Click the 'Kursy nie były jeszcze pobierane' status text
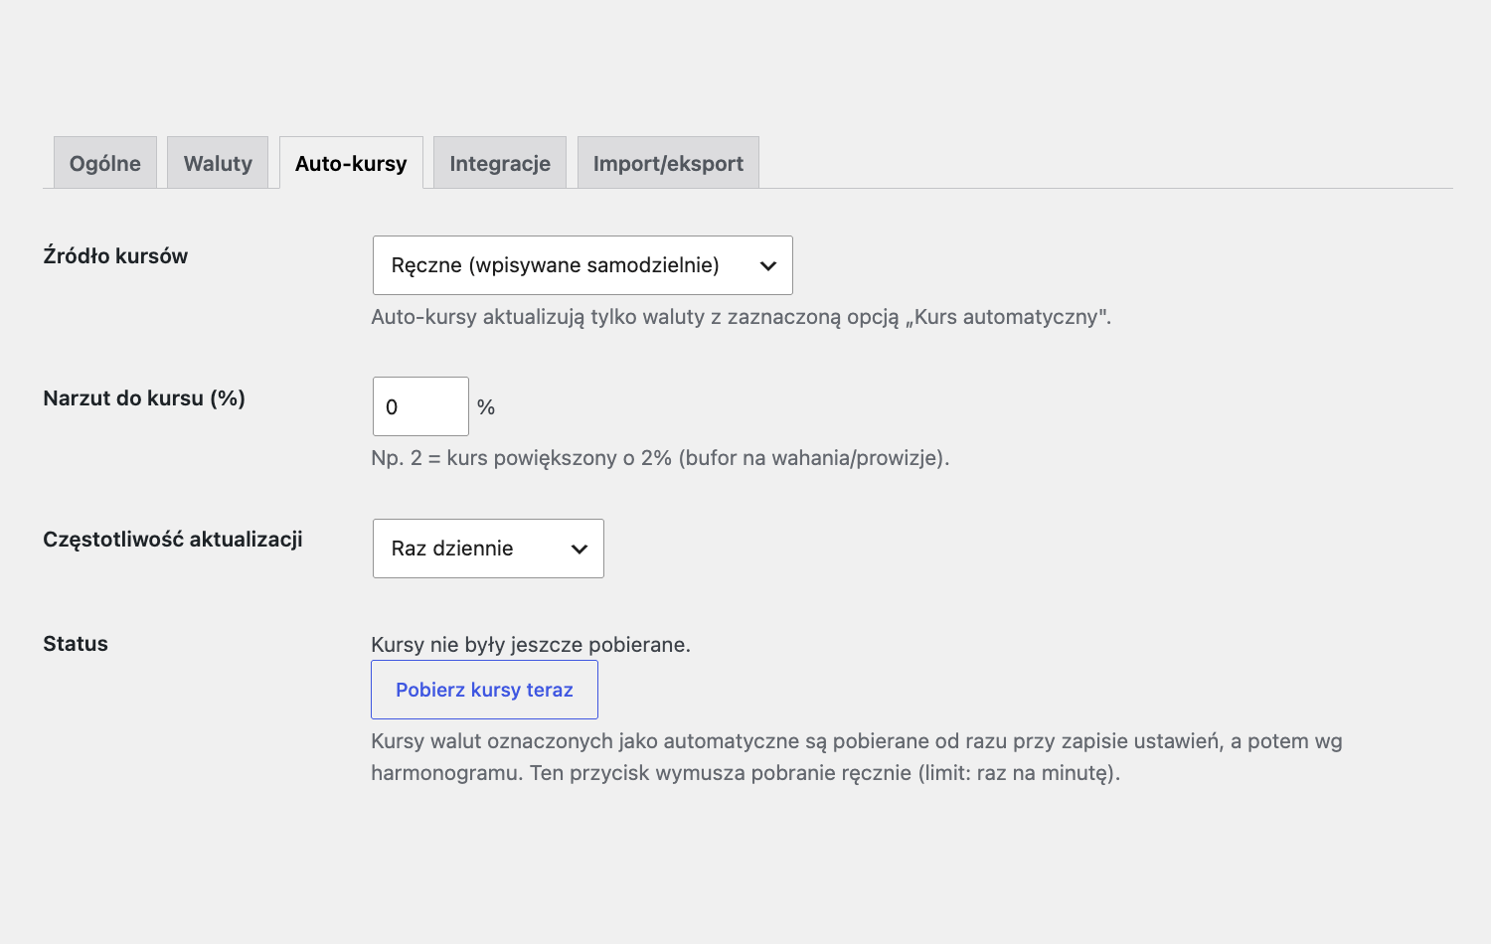The height and width of the screenshot is (944, 1491). point(531,645)
